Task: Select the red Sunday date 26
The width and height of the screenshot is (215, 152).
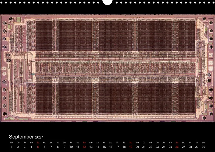Action: [x=177, y=147]
